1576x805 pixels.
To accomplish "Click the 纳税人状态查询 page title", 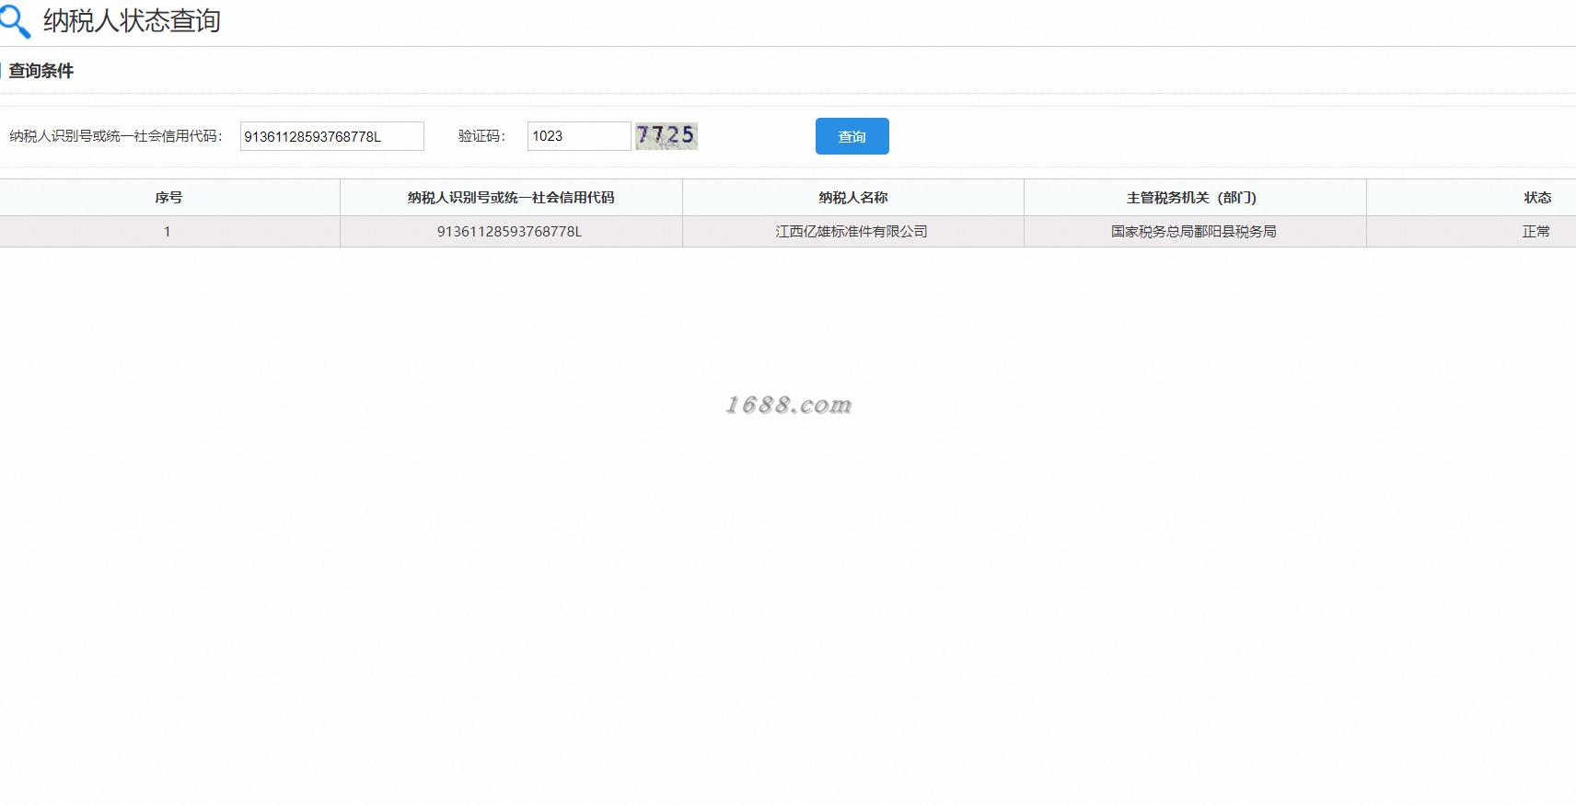I will click(132, 21).
